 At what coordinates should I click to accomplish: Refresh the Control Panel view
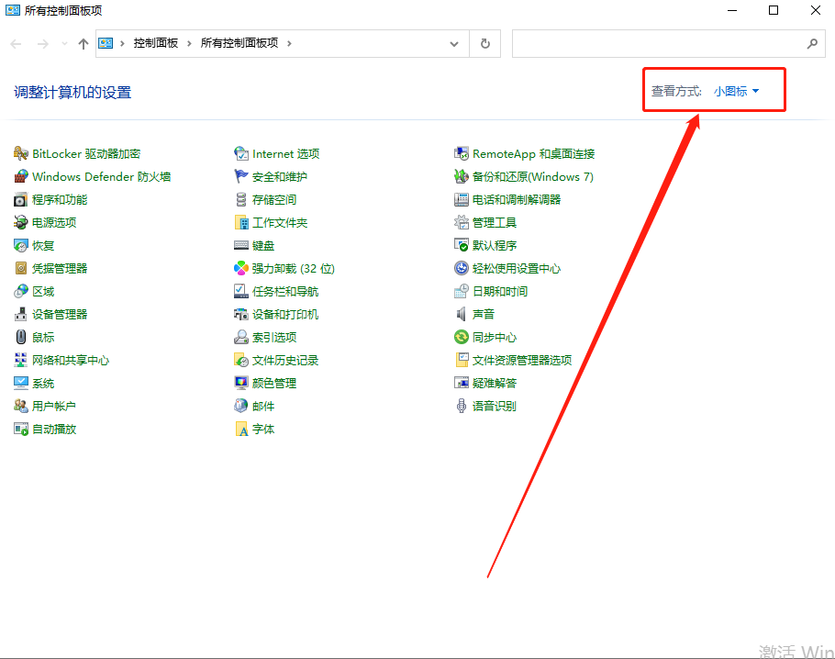(x=484, y=43)
